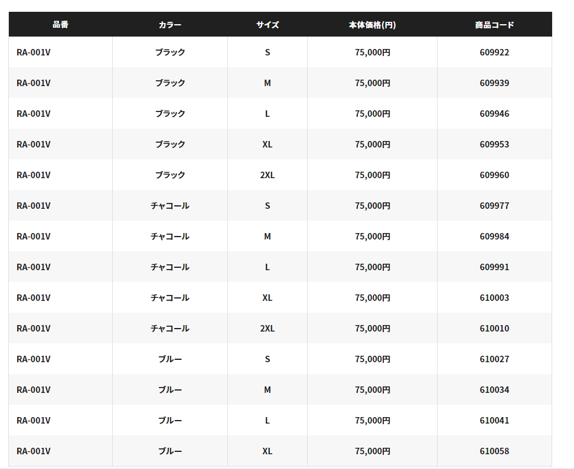The width and height of the screenshot is (574, 469).
Task: Click product code 609946 cell
Action: [494, 114]
